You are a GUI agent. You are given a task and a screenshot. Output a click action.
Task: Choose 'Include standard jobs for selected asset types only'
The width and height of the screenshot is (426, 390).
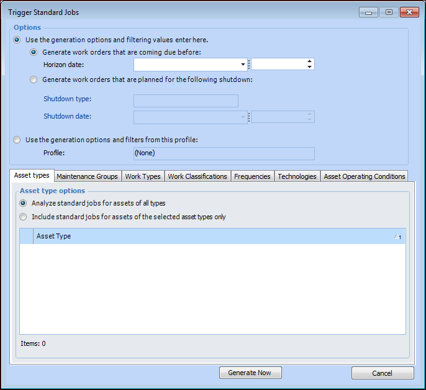(x=24, y=217)
